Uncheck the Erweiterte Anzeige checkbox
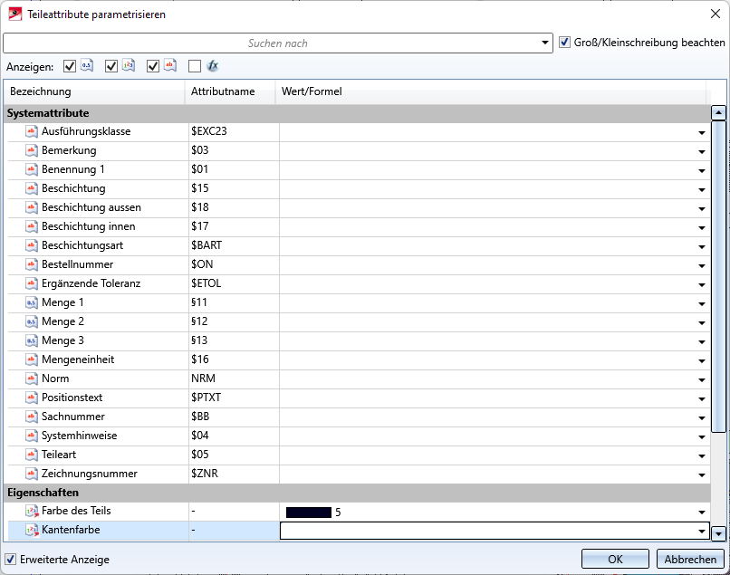The width and height of the screenshot is (730, 575). coord(11,560)
